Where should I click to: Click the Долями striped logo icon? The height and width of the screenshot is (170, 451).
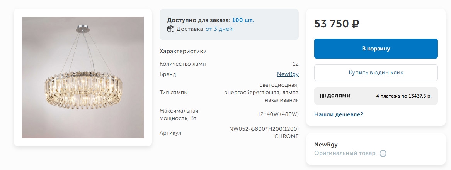[323, 96]
